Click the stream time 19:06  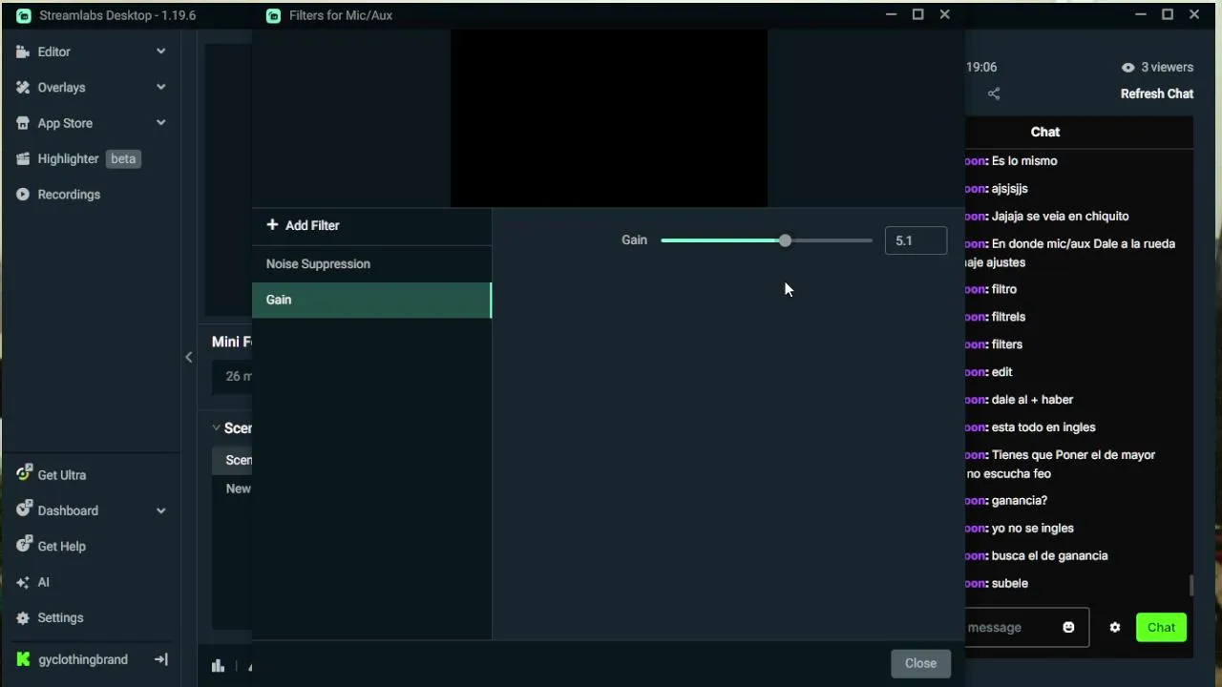(981, 67)
